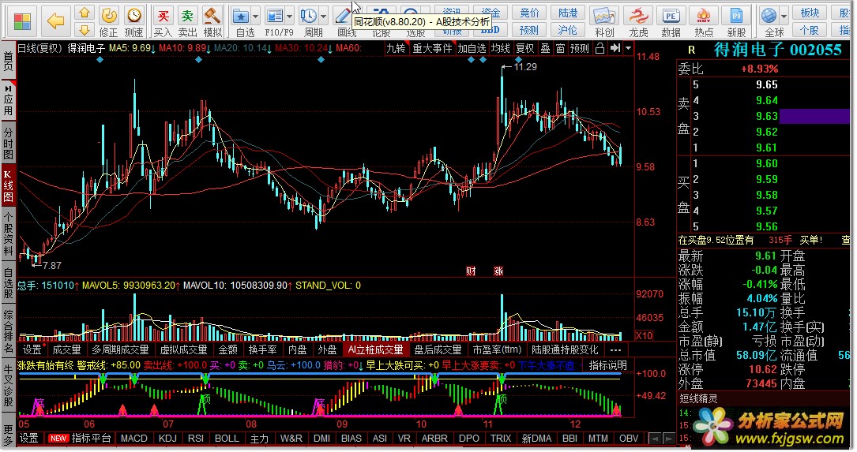
Task: Jump to next stock with down arrow
Action: point(85,30)
